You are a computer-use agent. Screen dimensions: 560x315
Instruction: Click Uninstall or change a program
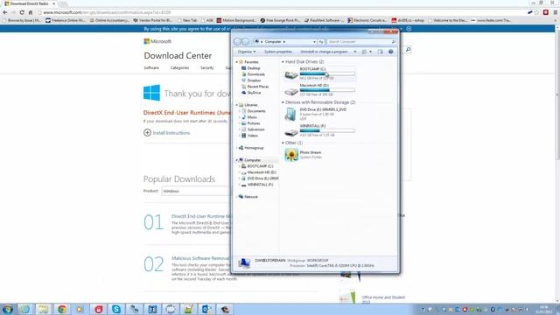[x=324, y=52]
